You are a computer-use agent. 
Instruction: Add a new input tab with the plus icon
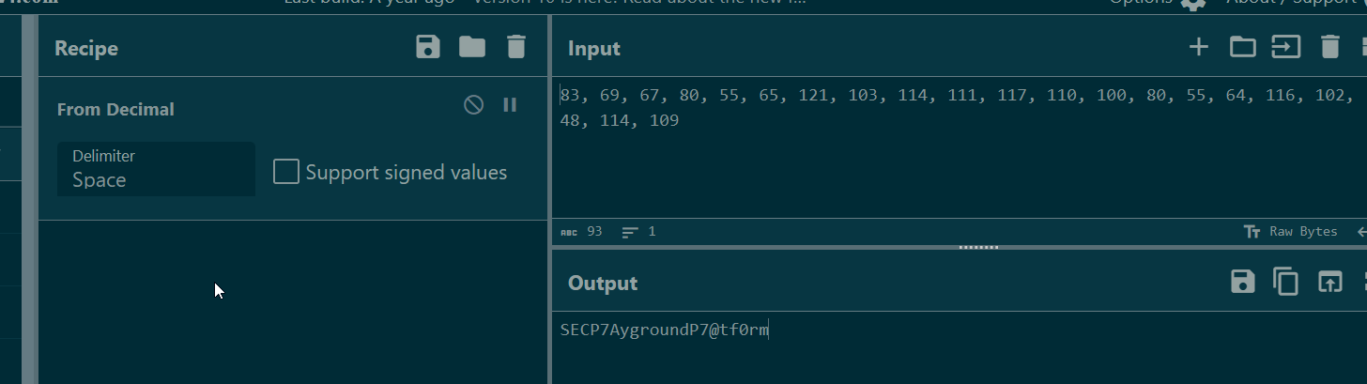1199,47
